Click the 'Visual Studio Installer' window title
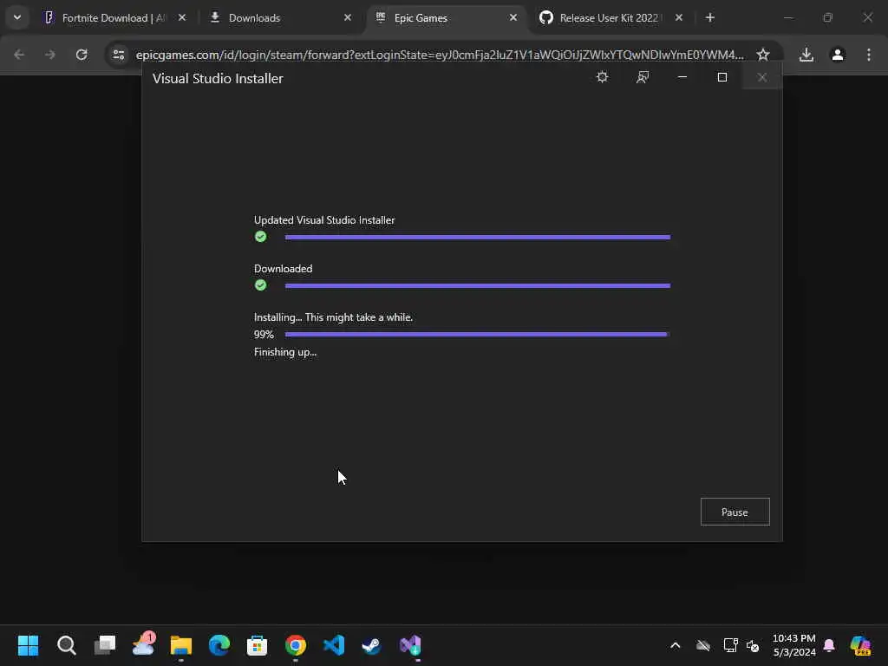The width and height of the screenshot is (888, 666). coord(218,78)
